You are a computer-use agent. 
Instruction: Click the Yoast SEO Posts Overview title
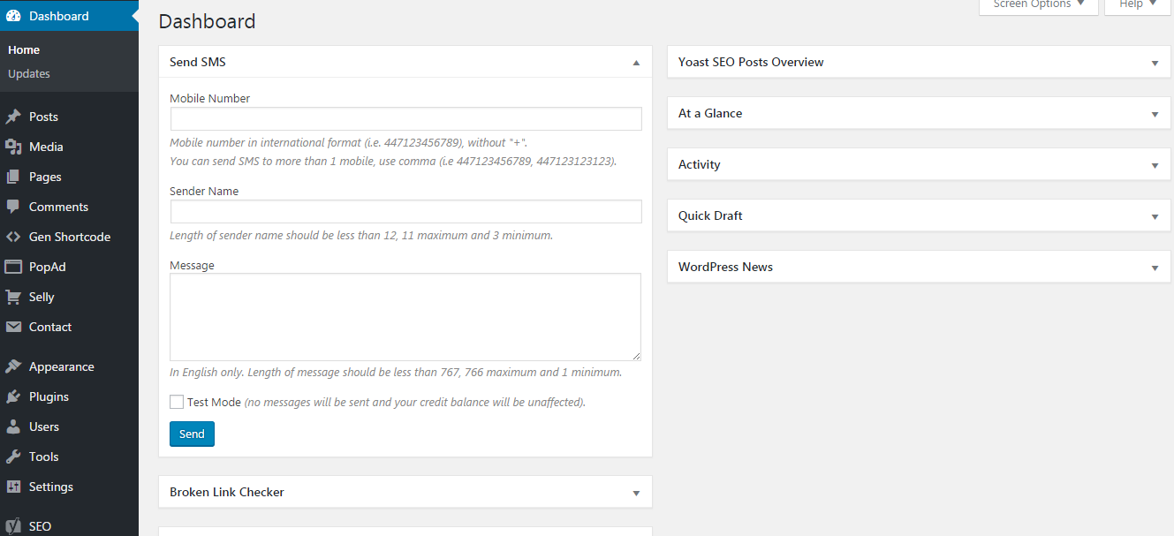click(751, 63)
